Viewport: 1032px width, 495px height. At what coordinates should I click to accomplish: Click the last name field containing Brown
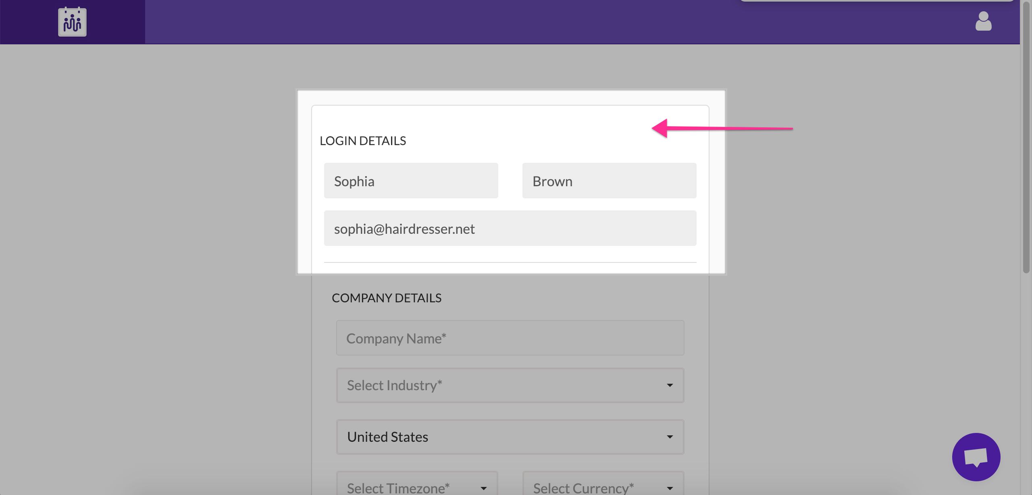pyautogui.click(x=609, y=181)
